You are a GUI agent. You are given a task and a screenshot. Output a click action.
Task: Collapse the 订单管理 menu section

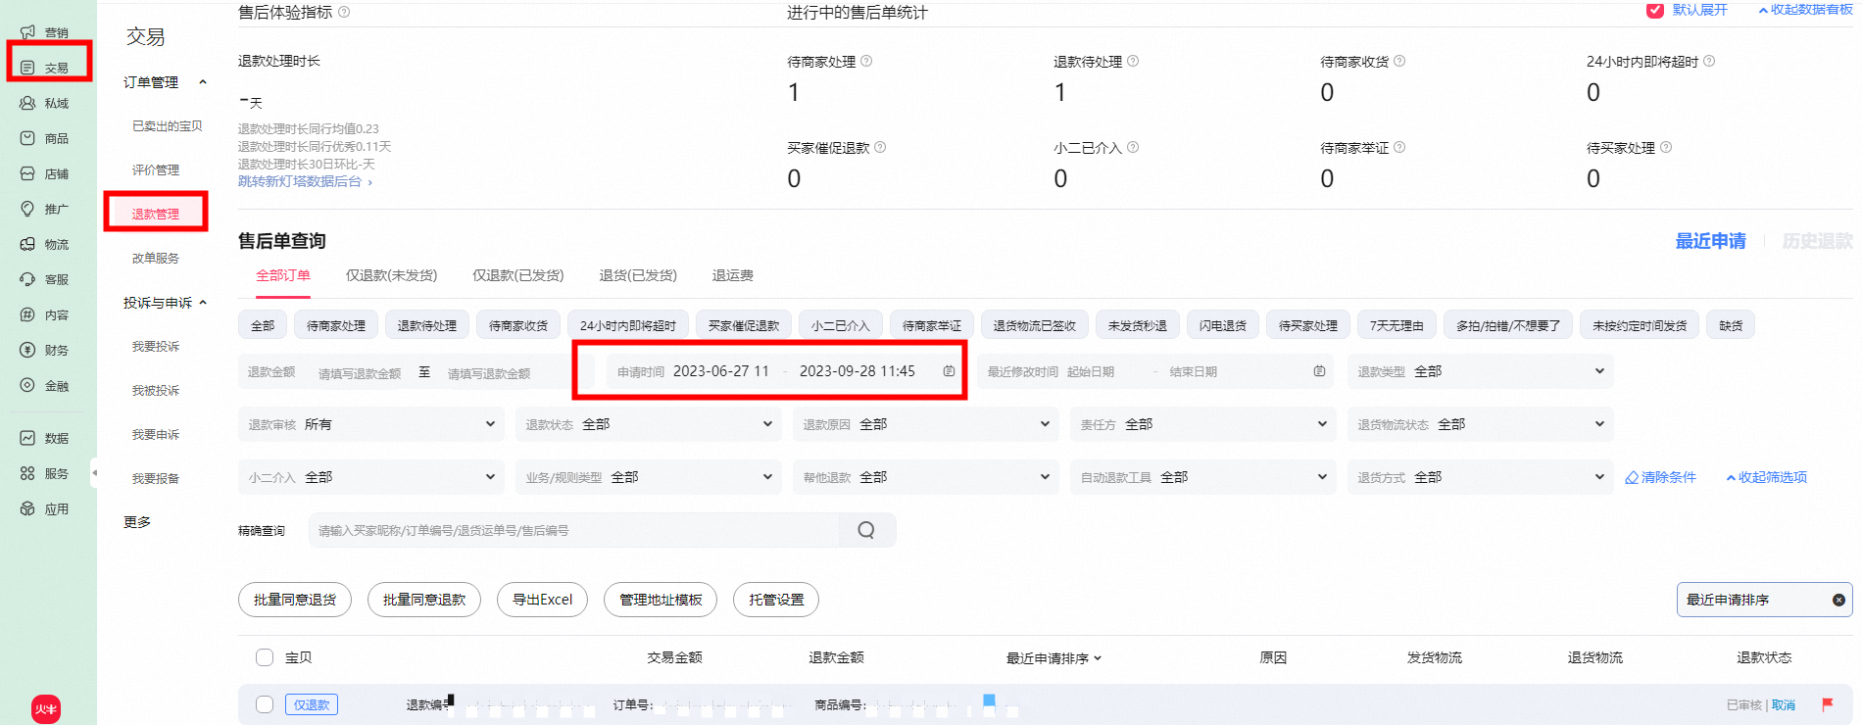(203, 82)
